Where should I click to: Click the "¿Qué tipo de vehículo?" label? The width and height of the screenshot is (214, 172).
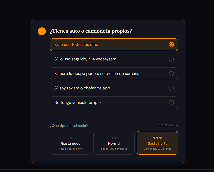(69, 126)
